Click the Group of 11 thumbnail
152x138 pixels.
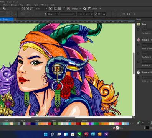pos(139,40)
